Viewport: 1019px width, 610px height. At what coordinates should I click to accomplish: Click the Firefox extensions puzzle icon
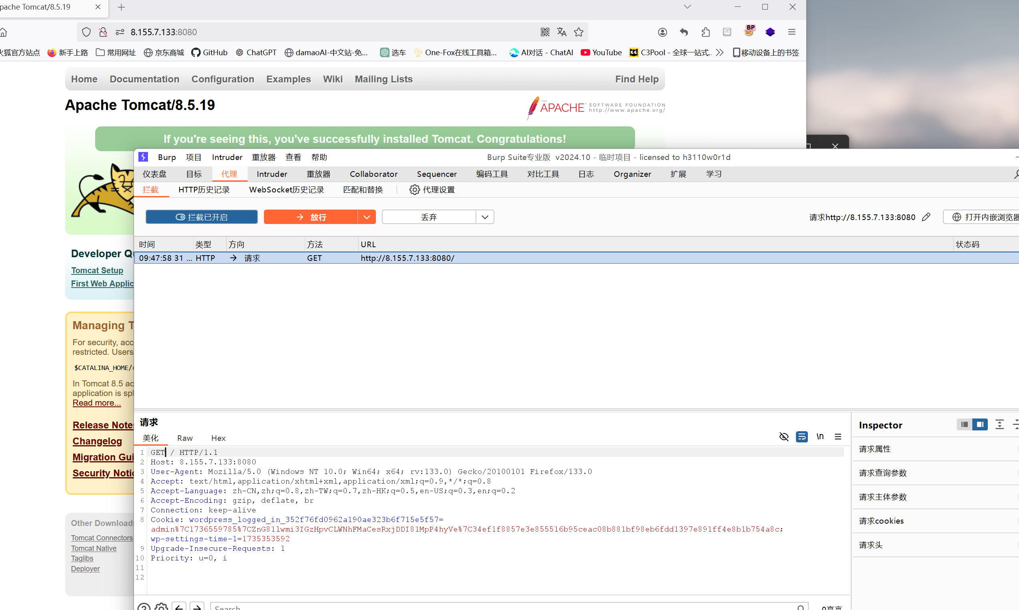click(x=705, y=32)
